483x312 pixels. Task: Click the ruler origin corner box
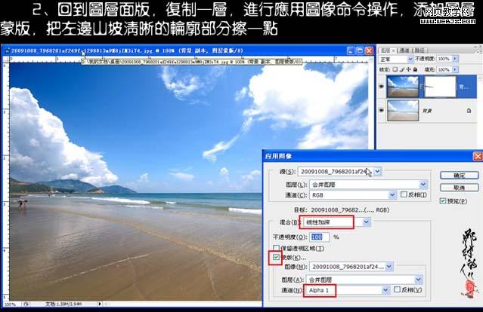click(5, 60)
